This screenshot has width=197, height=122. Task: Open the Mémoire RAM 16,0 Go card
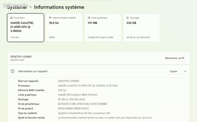pos(64,28)
